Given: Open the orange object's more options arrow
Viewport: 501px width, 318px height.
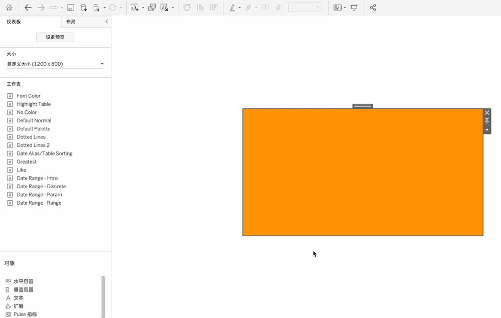Looking at the screenshot, I should click(487, 130).
